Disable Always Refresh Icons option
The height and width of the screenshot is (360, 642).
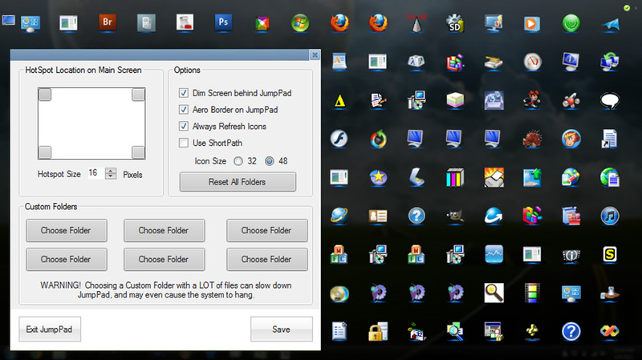[x=184, y=127]
